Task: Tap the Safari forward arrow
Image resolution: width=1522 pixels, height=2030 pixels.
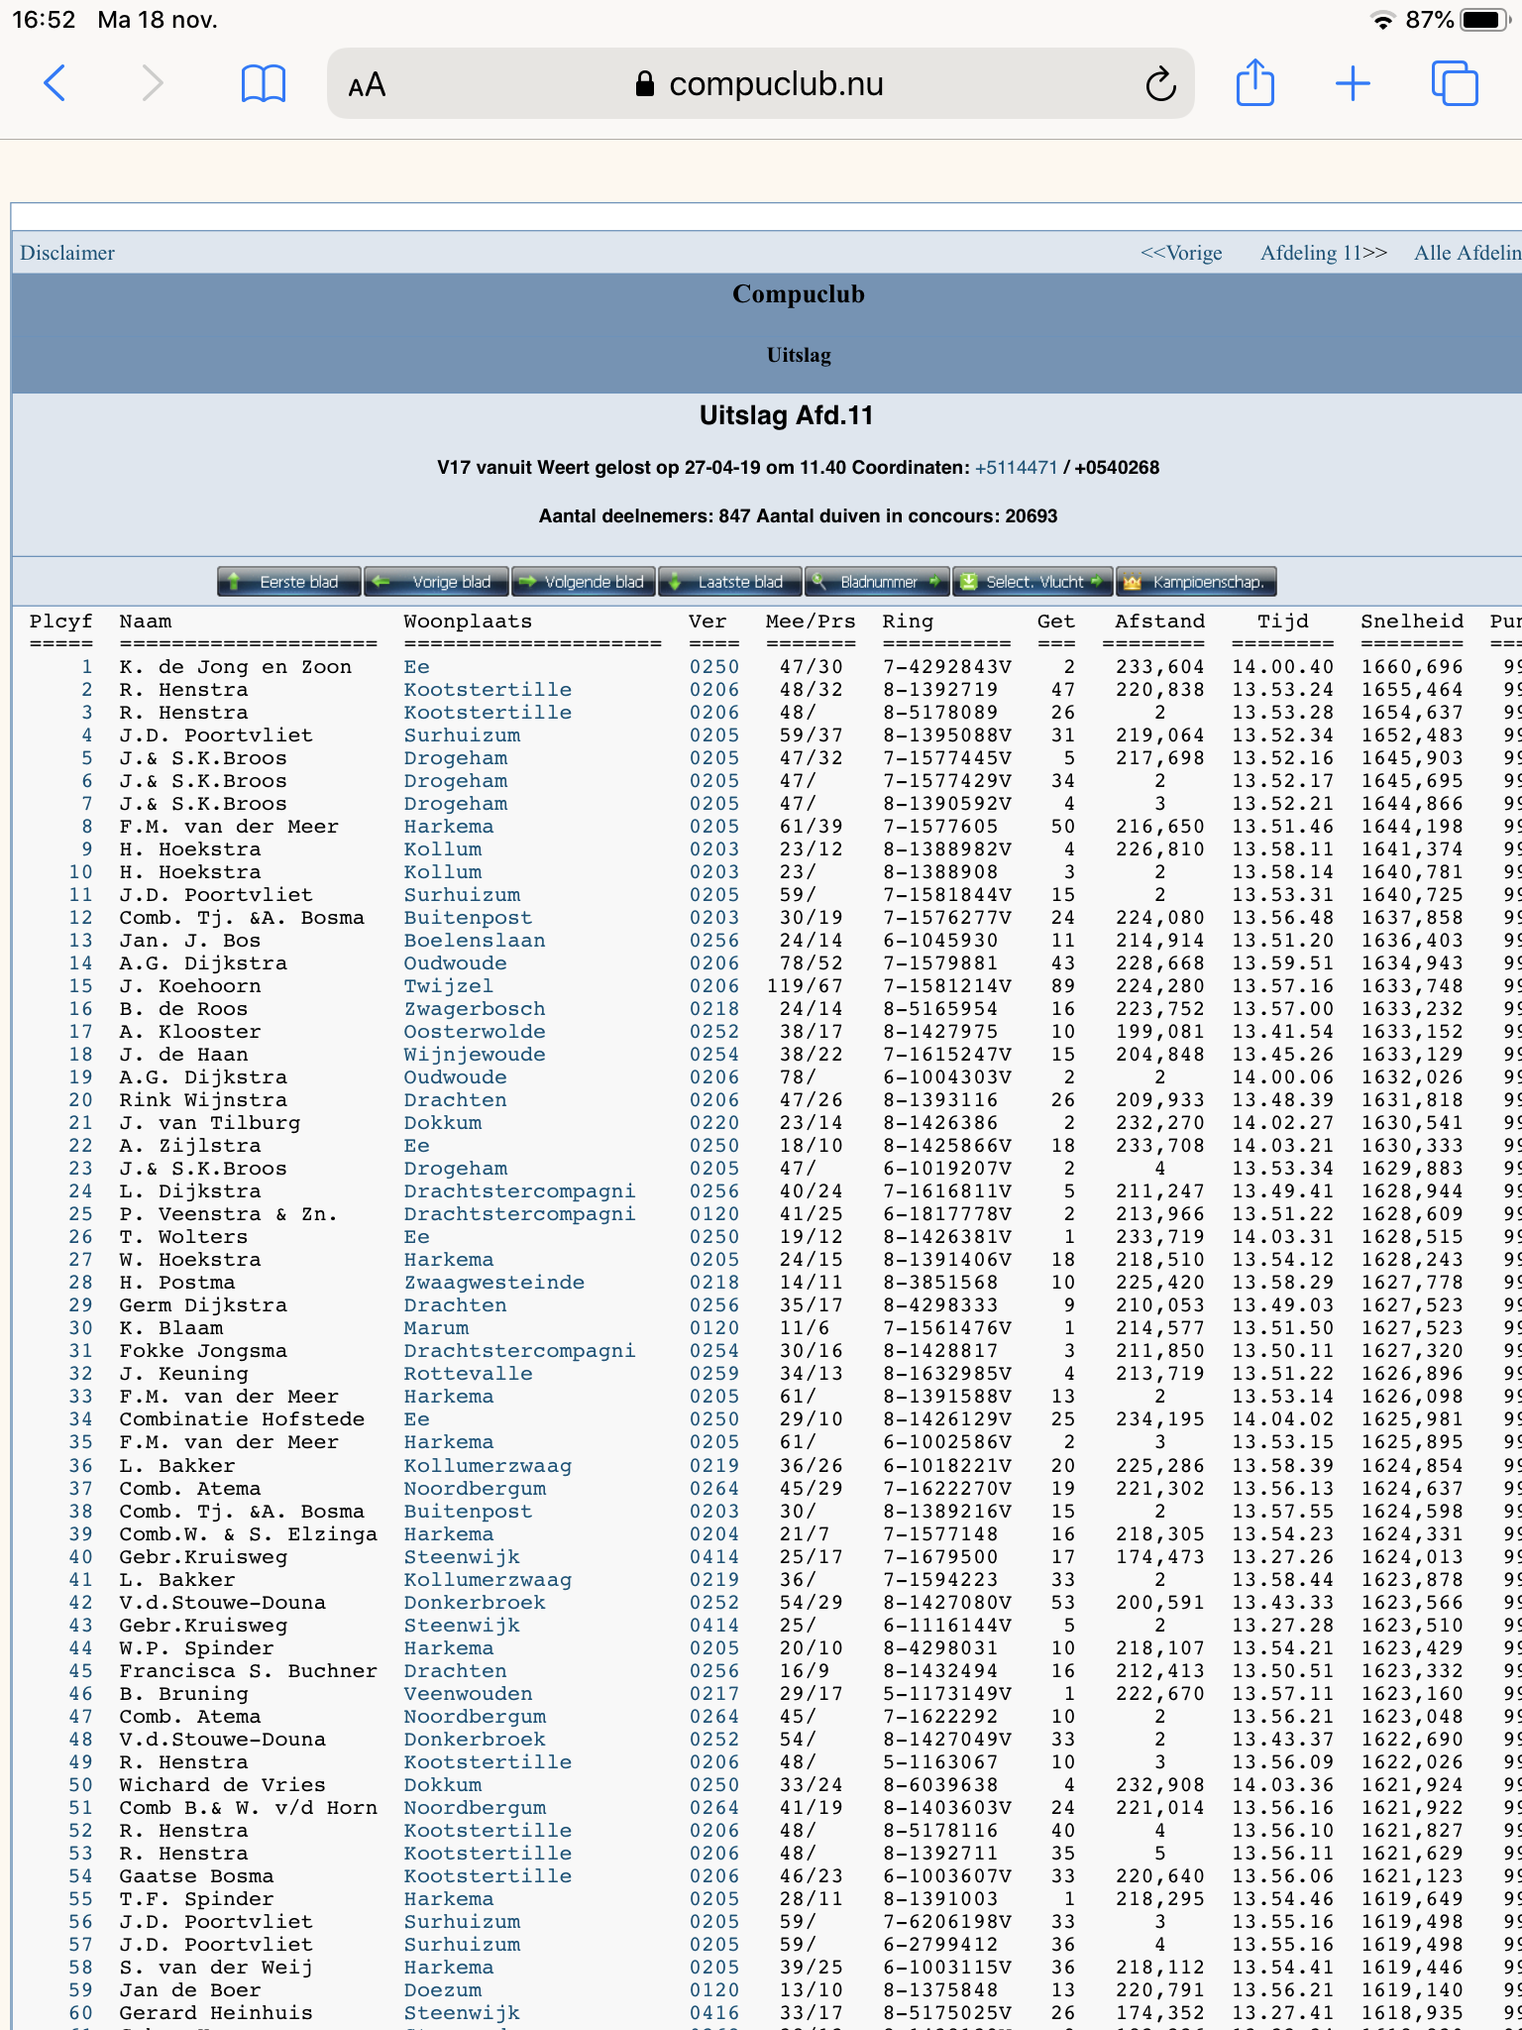Action: 152,83
